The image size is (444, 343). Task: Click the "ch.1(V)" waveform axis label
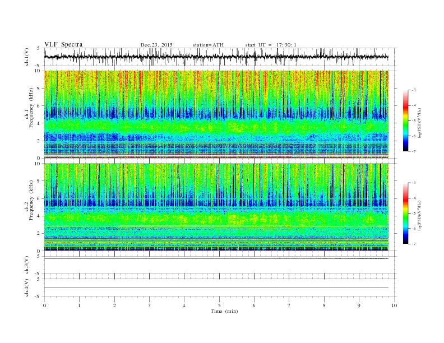point(27,57)
